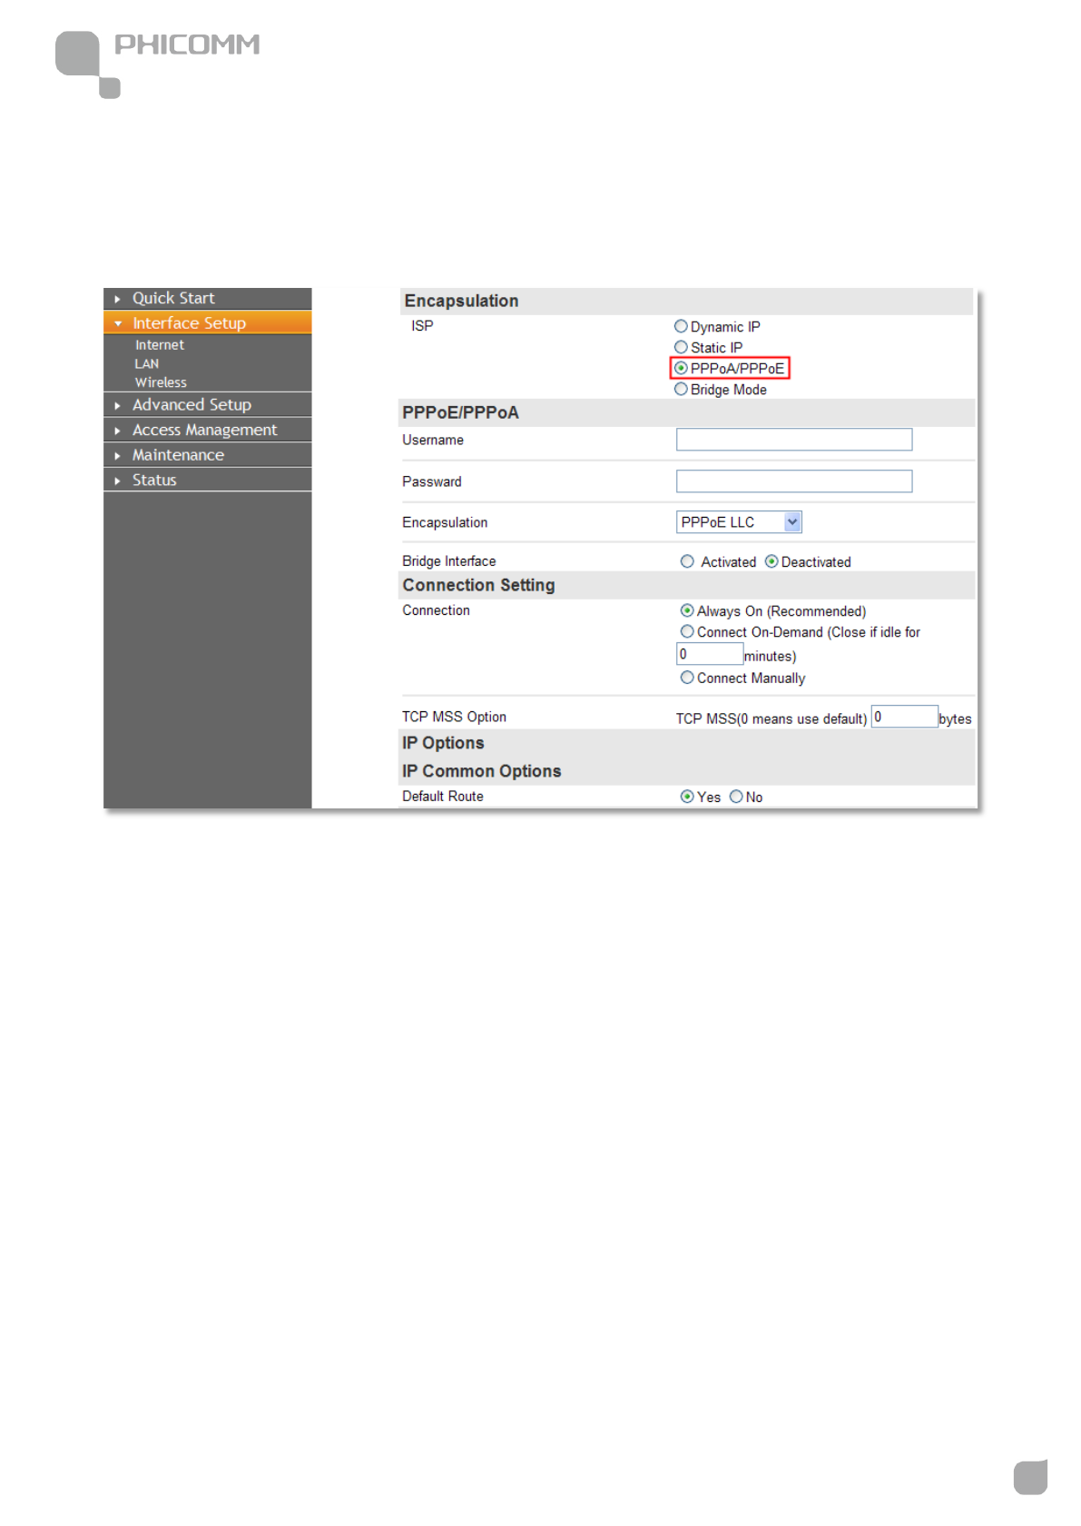Choose Connect On-Demand connection option
This screenshot has height=1526, width=1081.
687,631
